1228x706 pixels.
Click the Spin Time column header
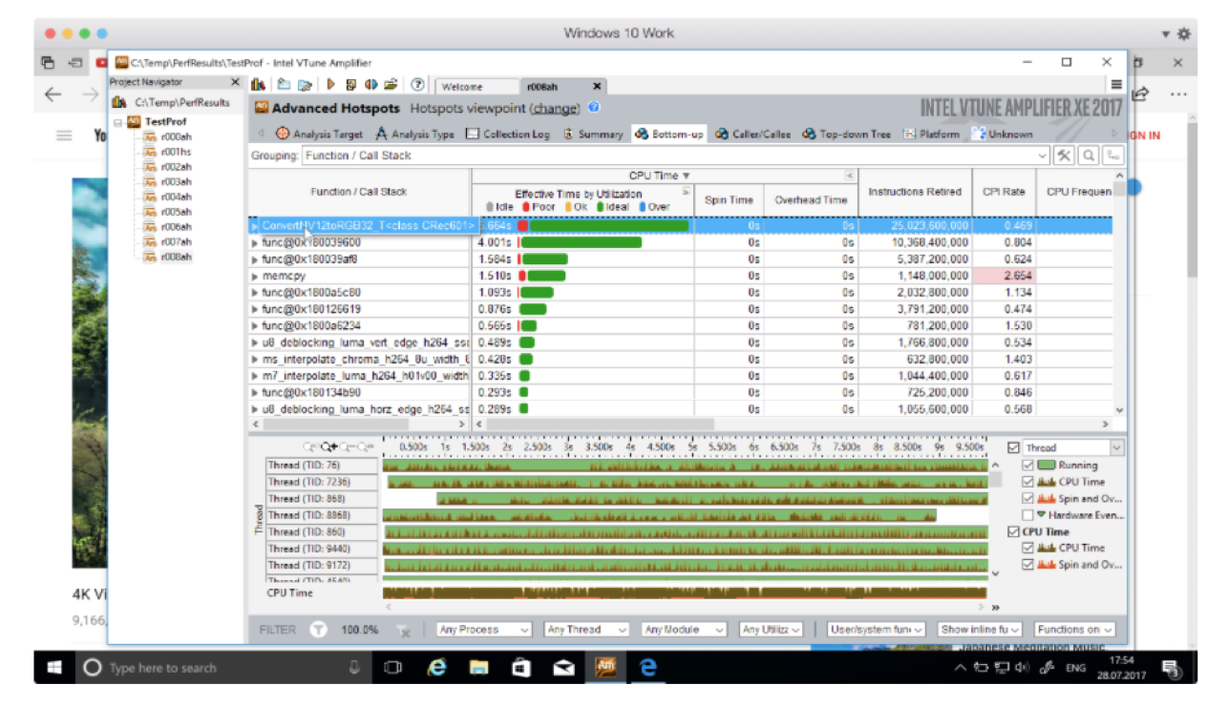[729, 200]
